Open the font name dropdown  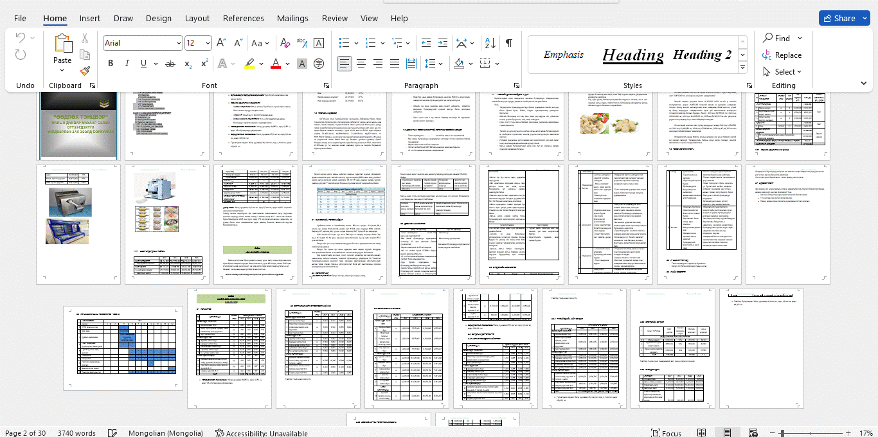click(178, 43)
